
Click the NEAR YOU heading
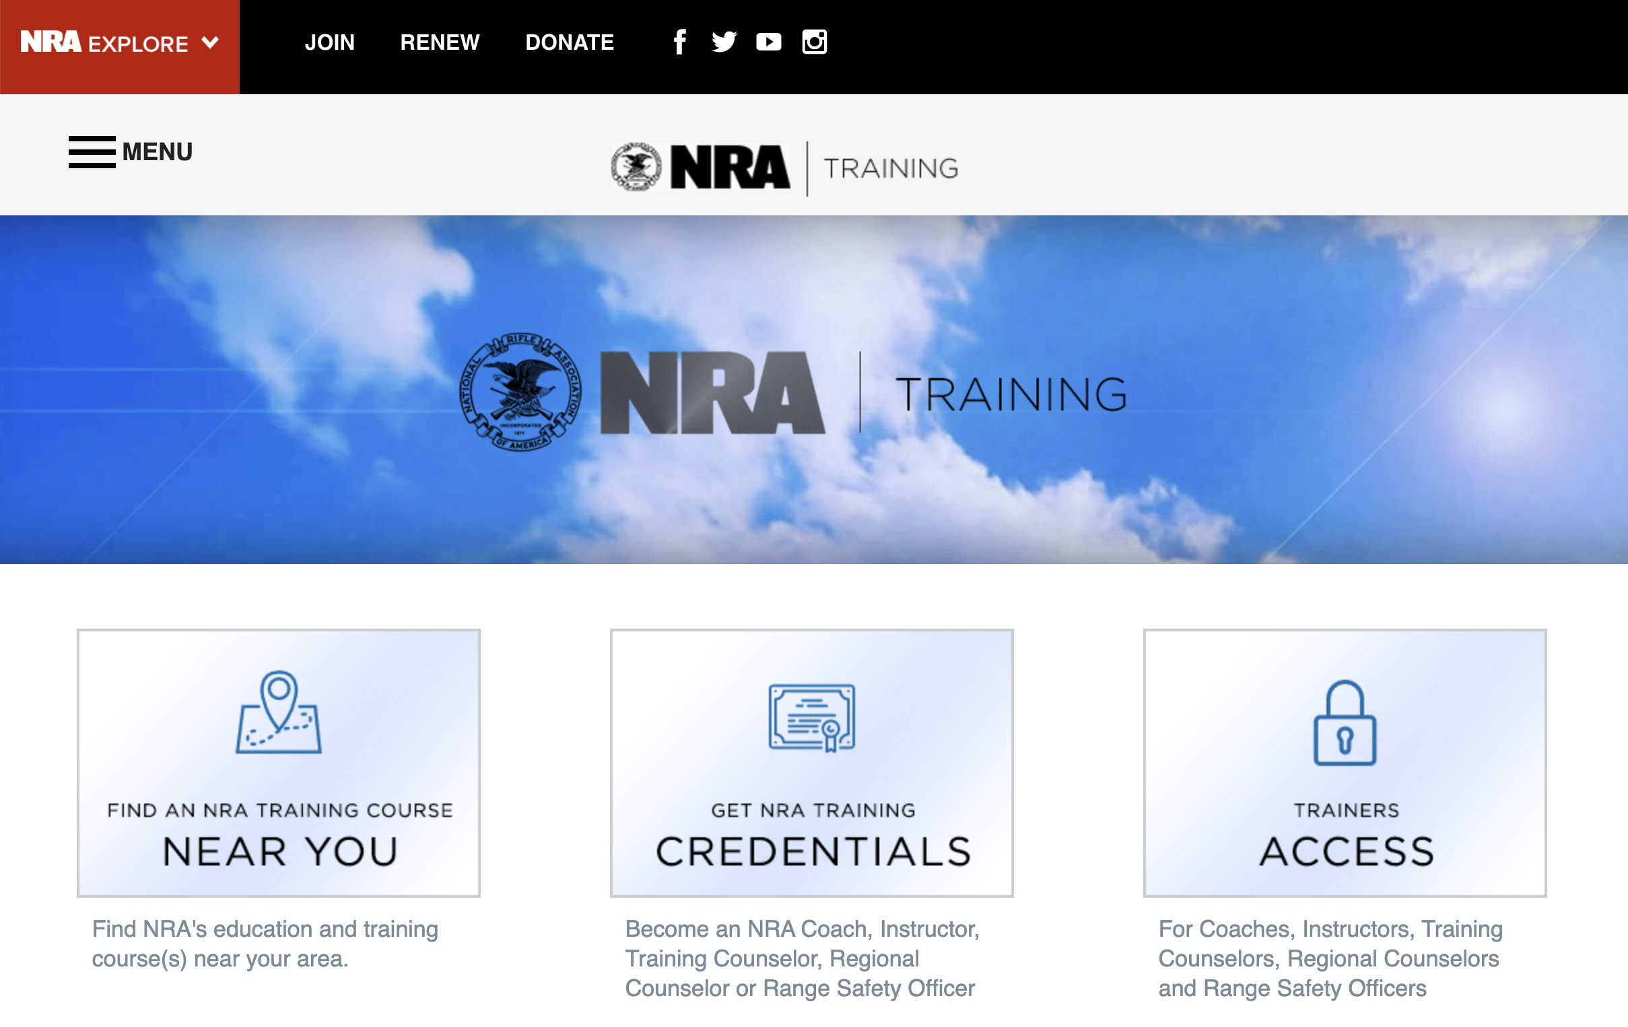[x=280, y=851]
